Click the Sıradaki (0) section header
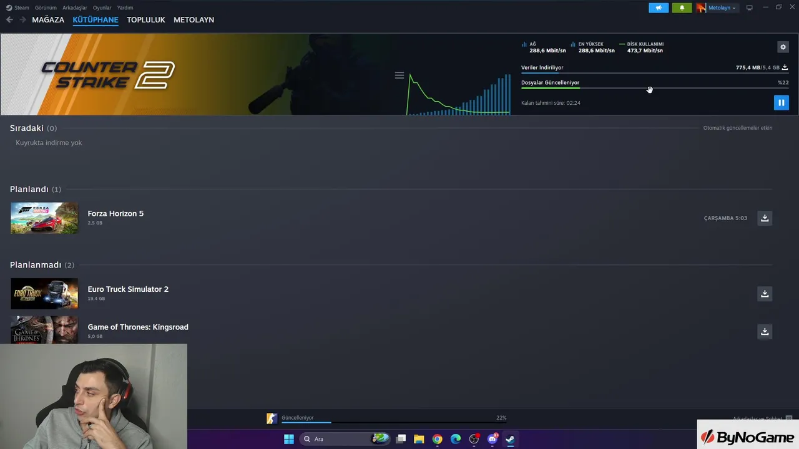The width and height of the screenshot is (799, 449). coord(33,128)
